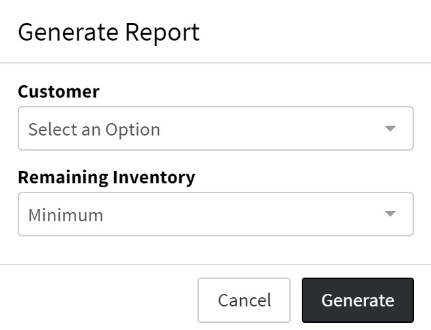Show the customer options list
This screenshot has width=431, height=330.
(x=215, y=128)
